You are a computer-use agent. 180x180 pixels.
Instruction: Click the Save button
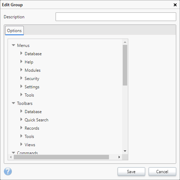pos(131,171)
